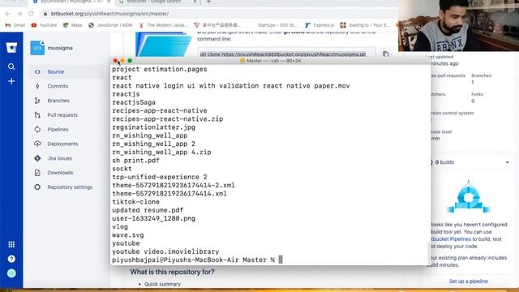
Task: Click the Downloads file icon
Action: pyautogui.click(x=37, y=173)
